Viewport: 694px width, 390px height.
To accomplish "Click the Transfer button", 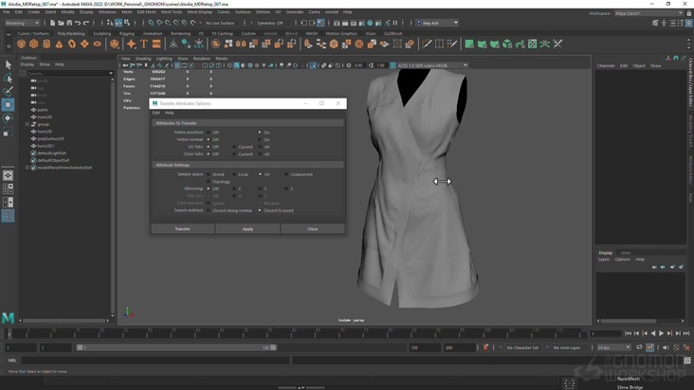I will coord(183,229).
